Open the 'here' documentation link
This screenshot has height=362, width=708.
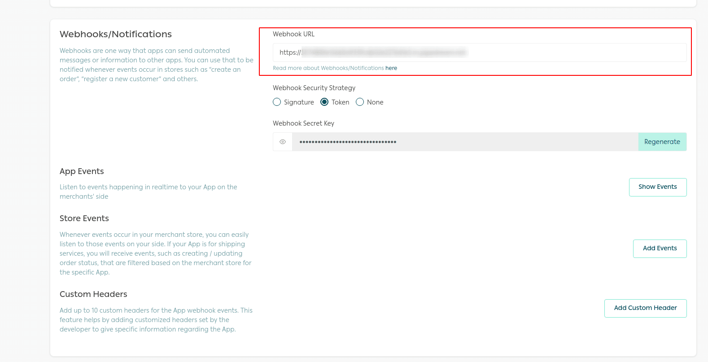tap(391, 68)
